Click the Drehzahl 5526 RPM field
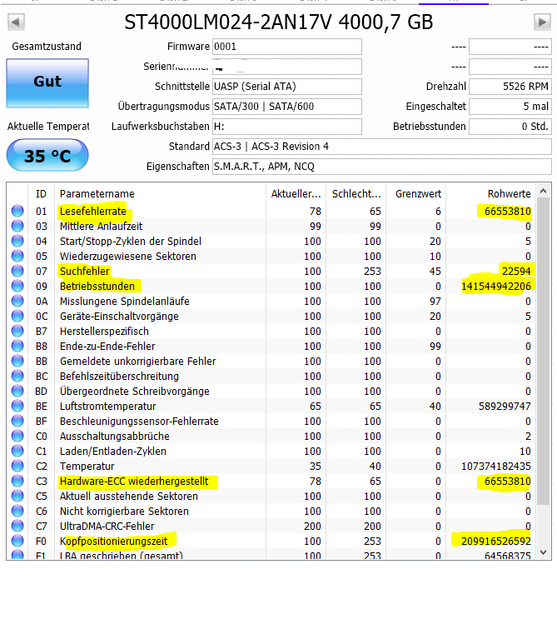The height and width of the screenshot is (634, 557). tap(510, 87)
